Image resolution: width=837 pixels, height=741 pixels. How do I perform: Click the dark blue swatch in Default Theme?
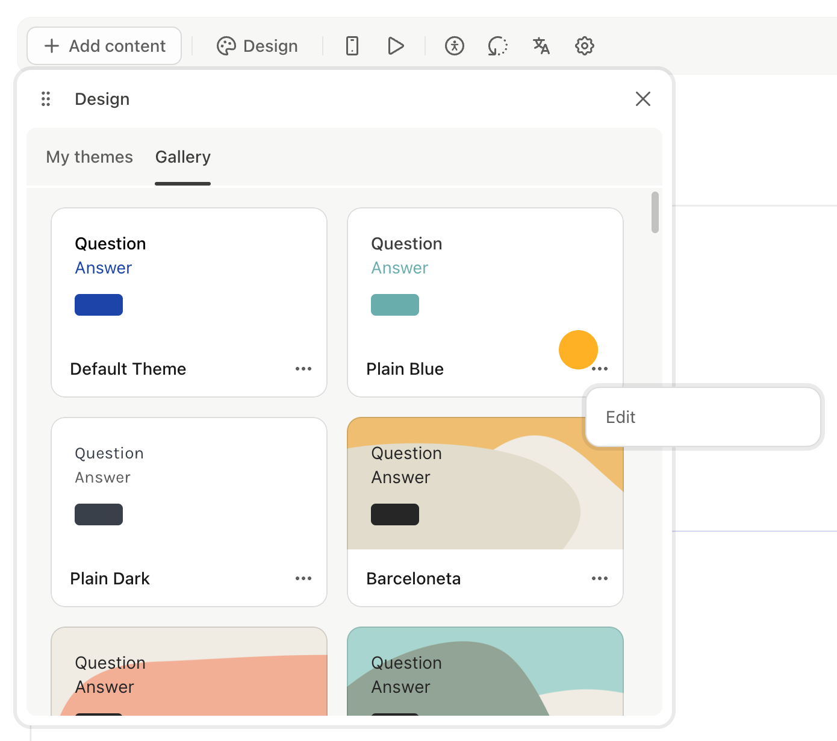coord(99,305)
